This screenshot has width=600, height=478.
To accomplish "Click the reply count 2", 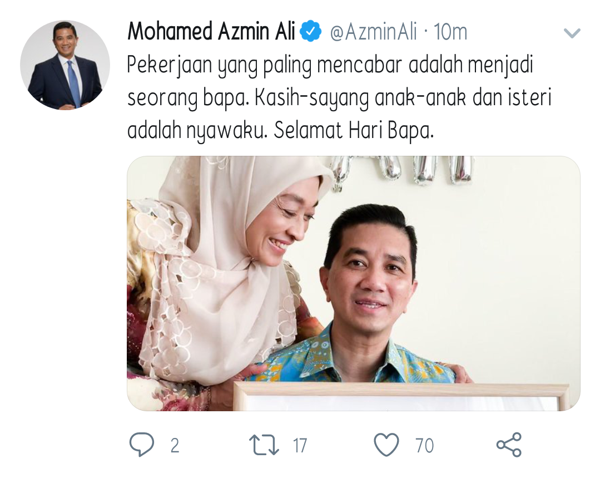I will [175, 445].
